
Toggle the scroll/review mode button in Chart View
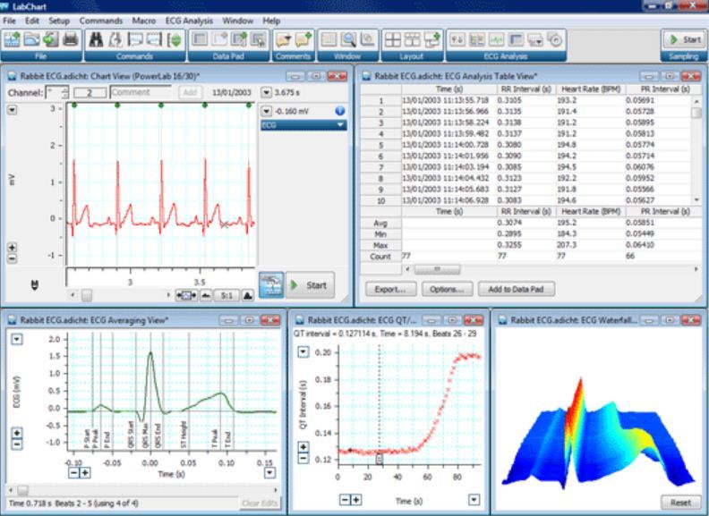click(x=186, y=295)
